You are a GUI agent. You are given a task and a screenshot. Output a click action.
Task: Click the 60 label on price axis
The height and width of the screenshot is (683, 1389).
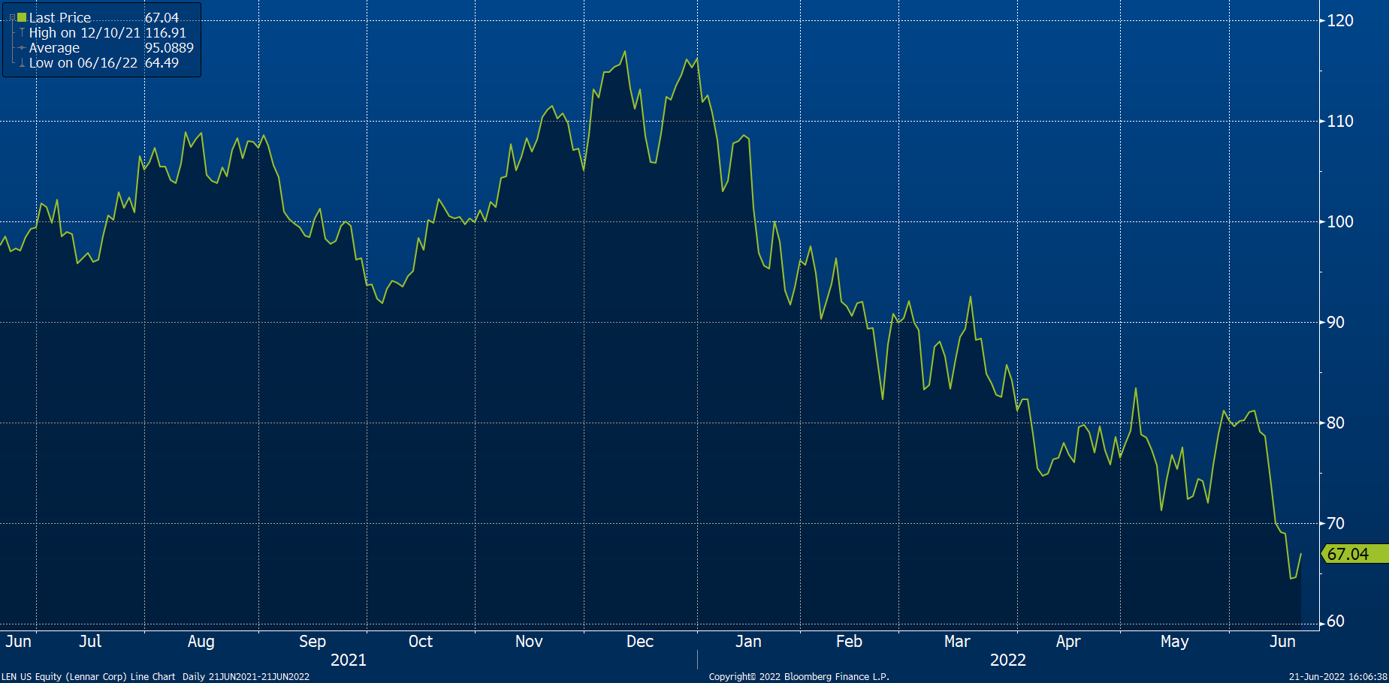[x=1336, y=621]
